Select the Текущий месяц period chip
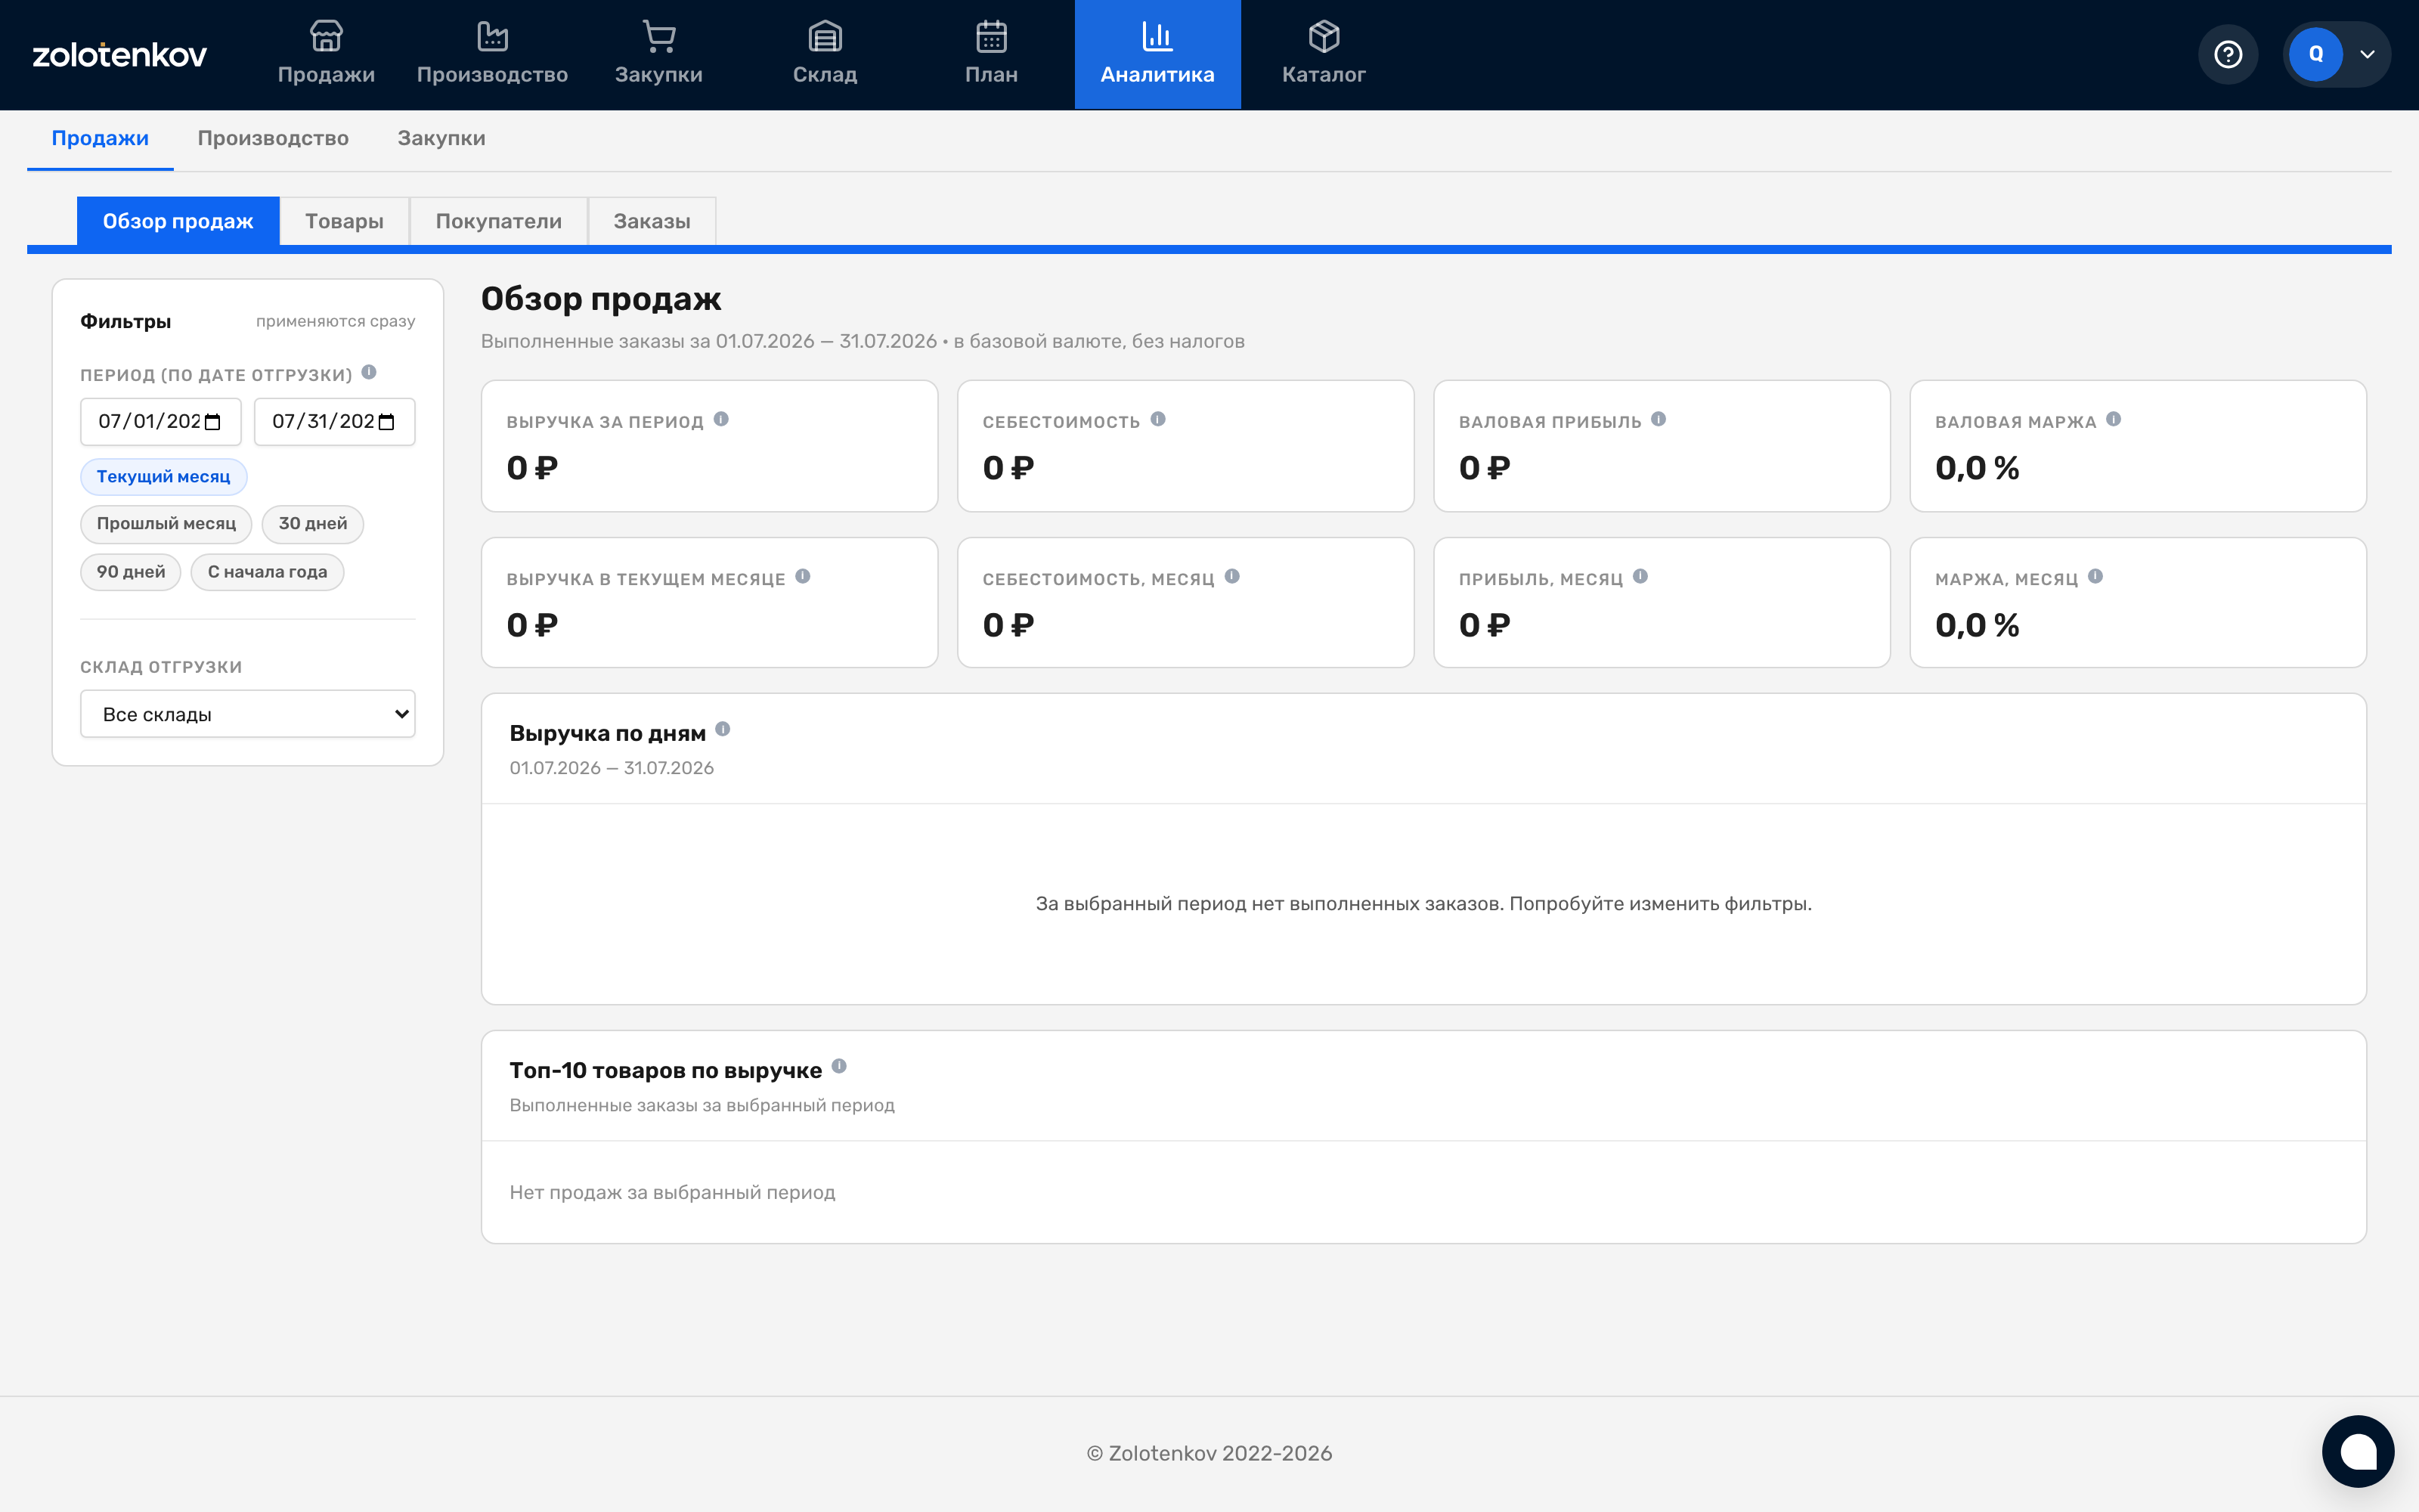 163,477
